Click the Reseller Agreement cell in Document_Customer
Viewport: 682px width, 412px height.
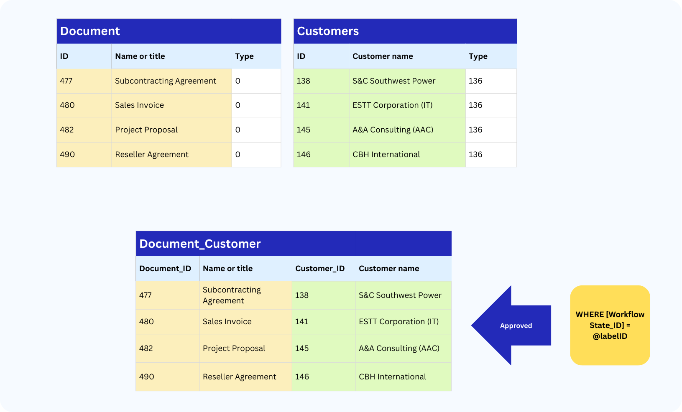point(239,376)
